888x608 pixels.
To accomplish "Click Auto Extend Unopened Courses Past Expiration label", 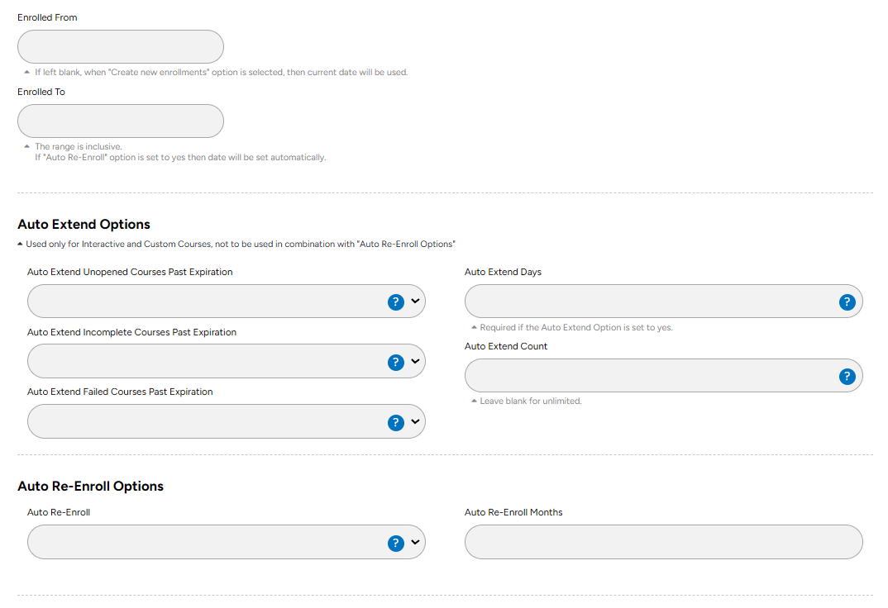I will [130, 272].
